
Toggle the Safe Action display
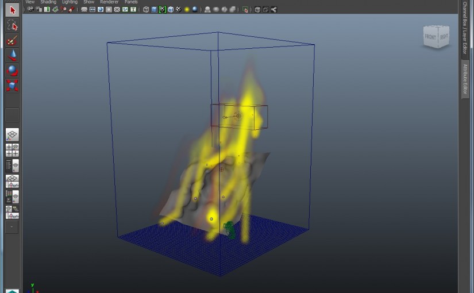[x=125, y=9]
